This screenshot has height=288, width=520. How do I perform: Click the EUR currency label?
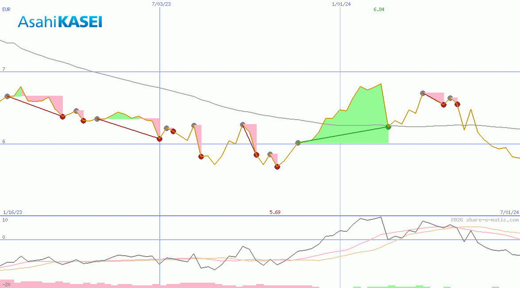6,8
